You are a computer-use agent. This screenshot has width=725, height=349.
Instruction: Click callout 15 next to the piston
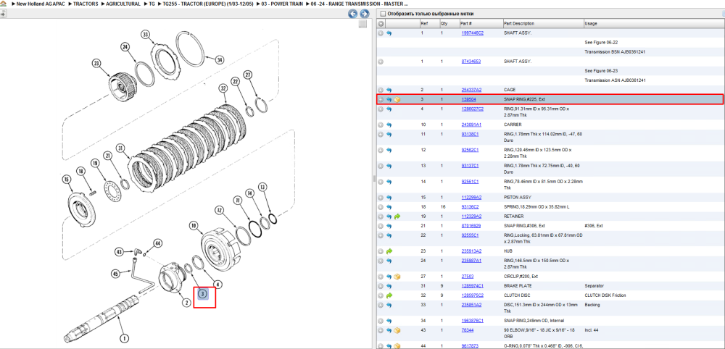[x=67, y=179]
